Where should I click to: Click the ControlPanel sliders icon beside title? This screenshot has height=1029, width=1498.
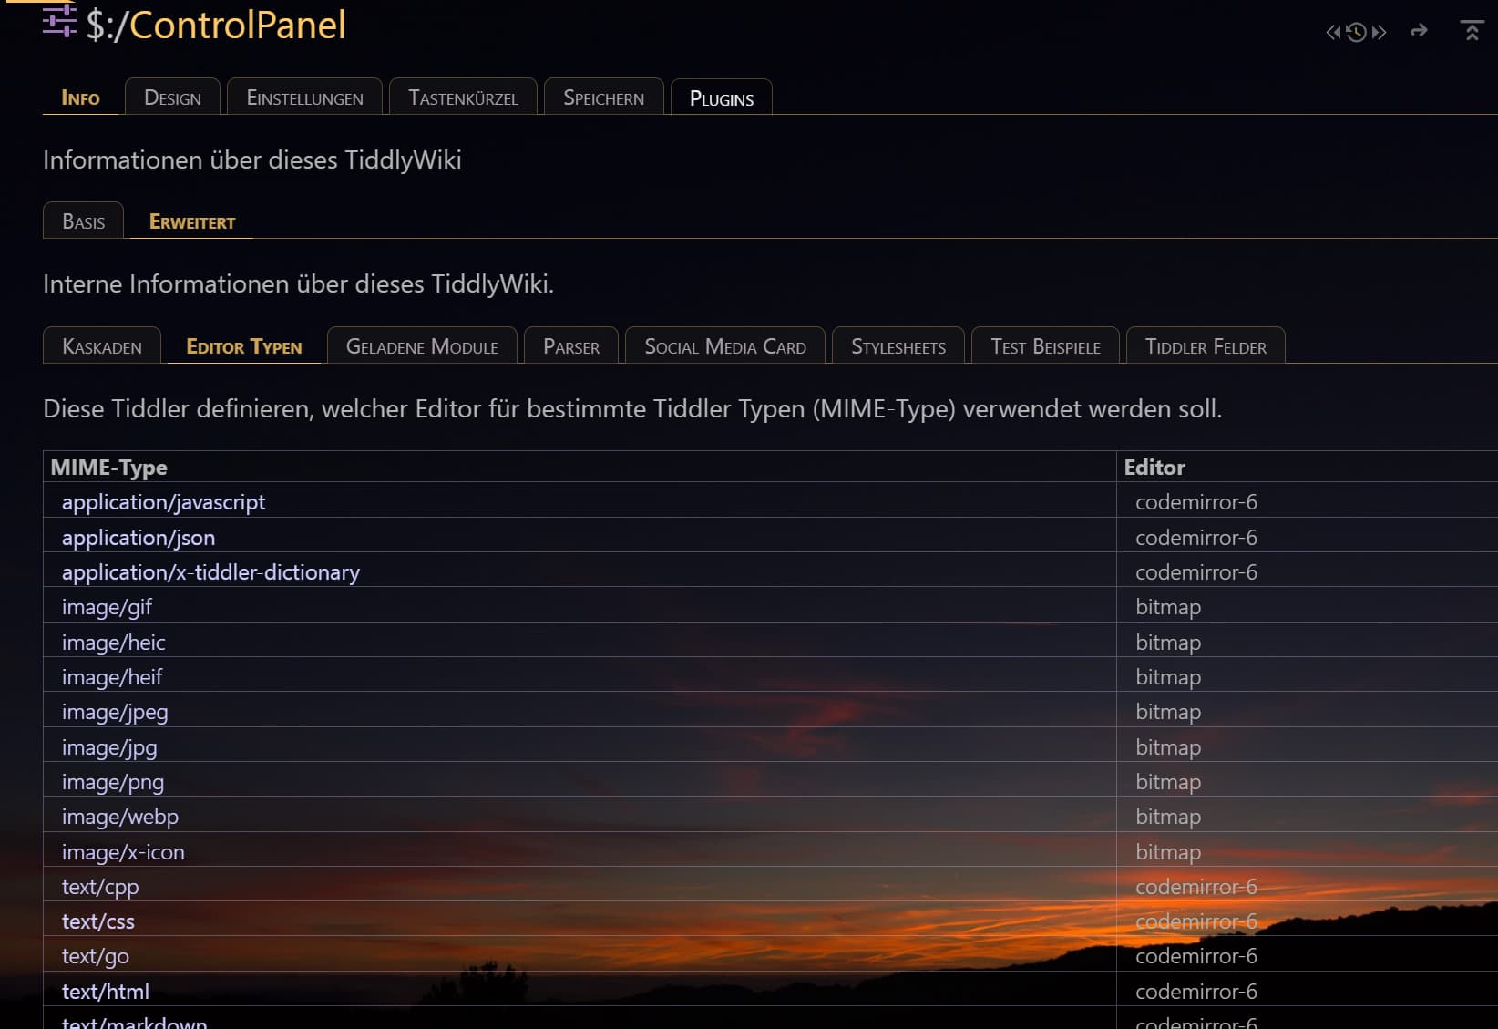pos(59,20)
